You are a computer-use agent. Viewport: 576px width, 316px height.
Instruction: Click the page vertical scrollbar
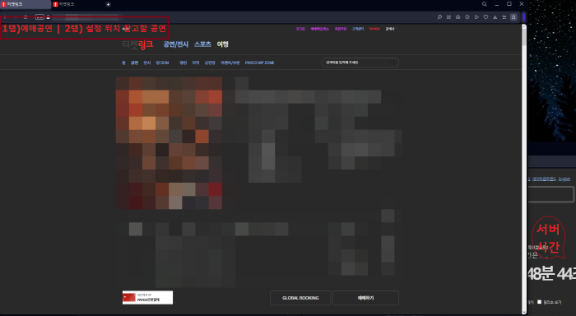coord(524,169)
